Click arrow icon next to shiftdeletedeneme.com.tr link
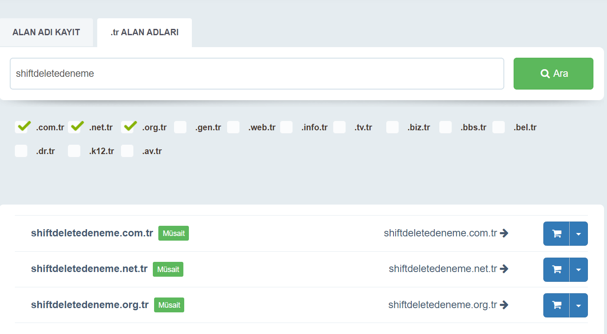Image resolution: width=607 pixels, height=334 pixels. 504,233
